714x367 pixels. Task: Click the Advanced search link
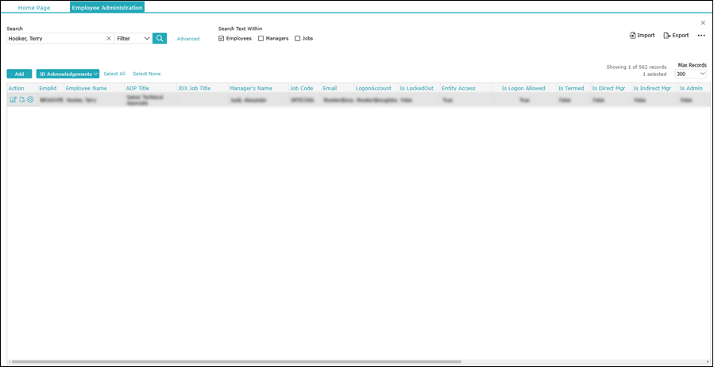click(x=188, y=39)
